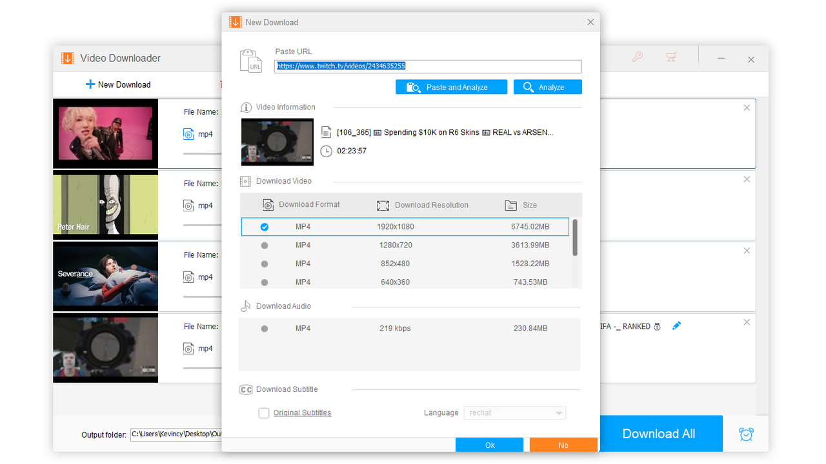The width and height of the screenshot is (826, 464).
Task: Open the registration key icon
Action: [x=638, y=57]
